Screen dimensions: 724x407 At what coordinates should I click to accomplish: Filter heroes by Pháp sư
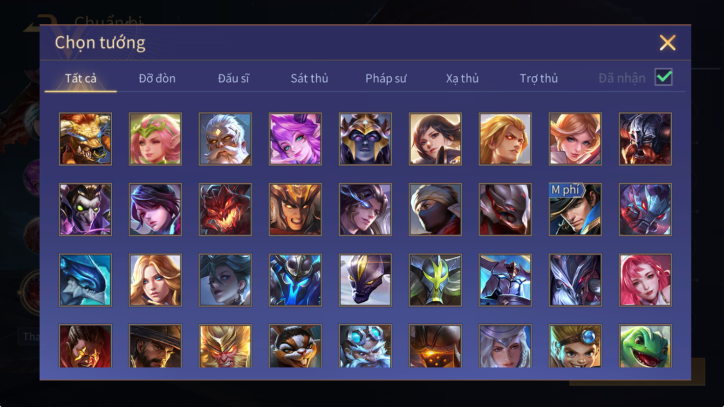[386, 78]
